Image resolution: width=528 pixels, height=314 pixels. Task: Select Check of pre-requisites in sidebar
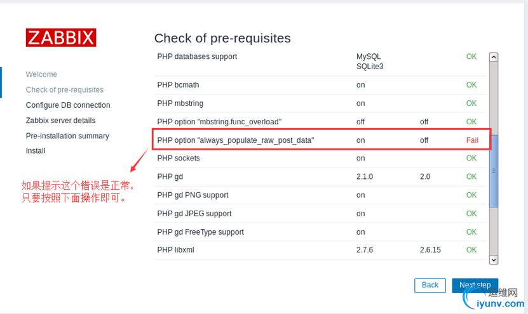(64, 89)
